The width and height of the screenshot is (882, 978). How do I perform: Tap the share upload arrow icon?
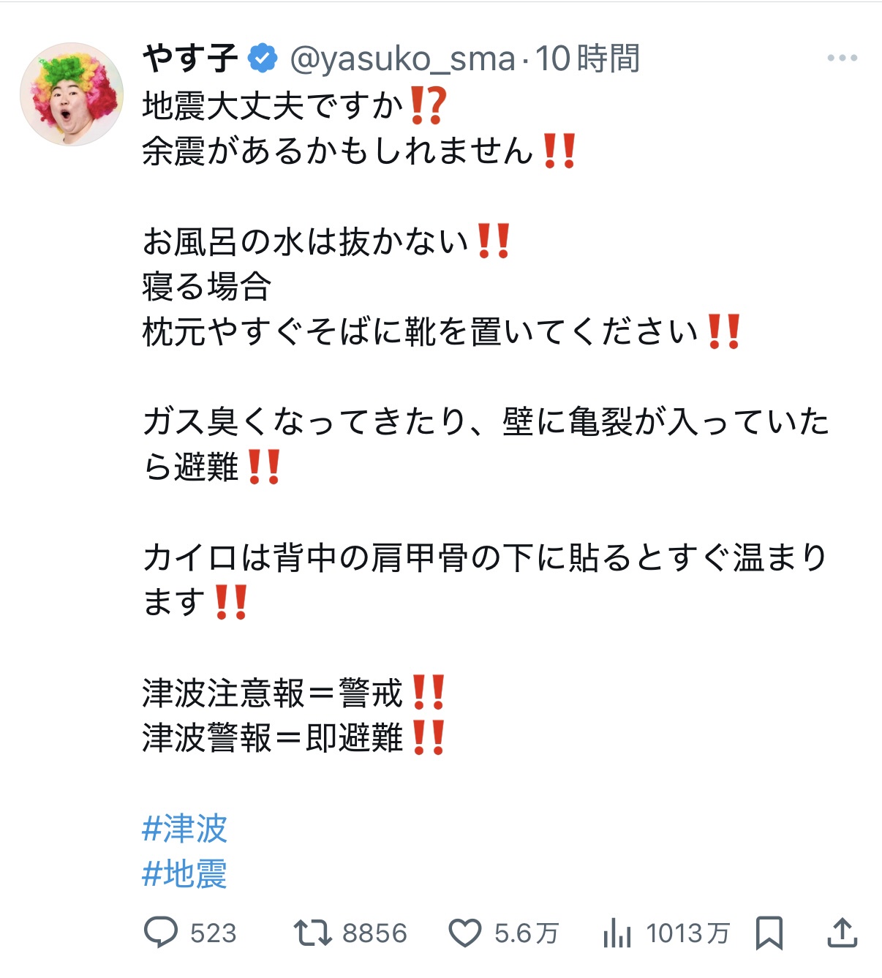click(842, 933)
